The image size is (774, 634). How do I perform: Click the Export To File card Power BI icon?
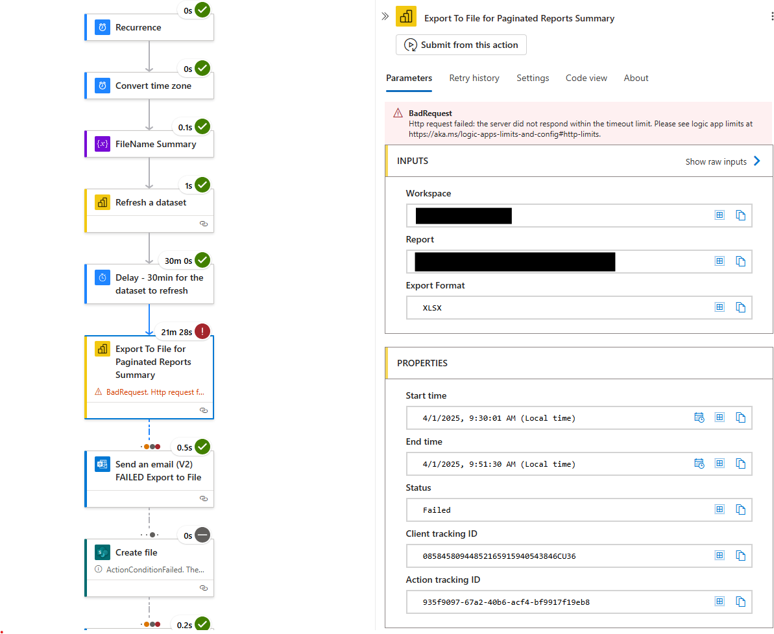102,349
